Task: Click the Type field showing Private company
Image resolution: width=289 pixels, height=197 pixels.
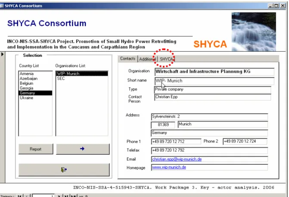Action: tap(212, 90)
